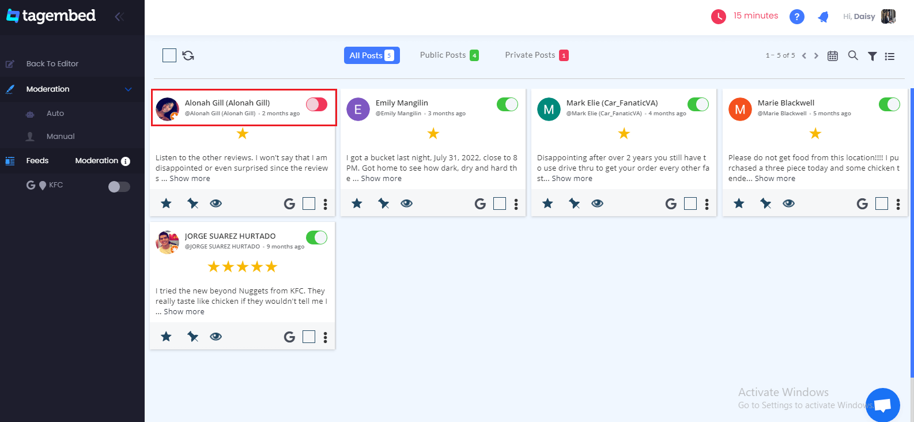This screenshot has width=914, height=422.
Task: Open Auto moderation in the sidebar
Action: 55,114
